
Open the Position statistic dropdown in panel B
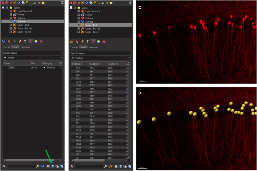coord(101,58)
